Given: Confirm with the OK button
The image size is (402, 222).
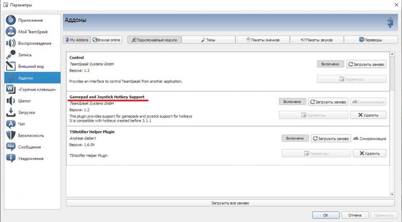Looking at the screenshot, I should click(x=326, y=215).
